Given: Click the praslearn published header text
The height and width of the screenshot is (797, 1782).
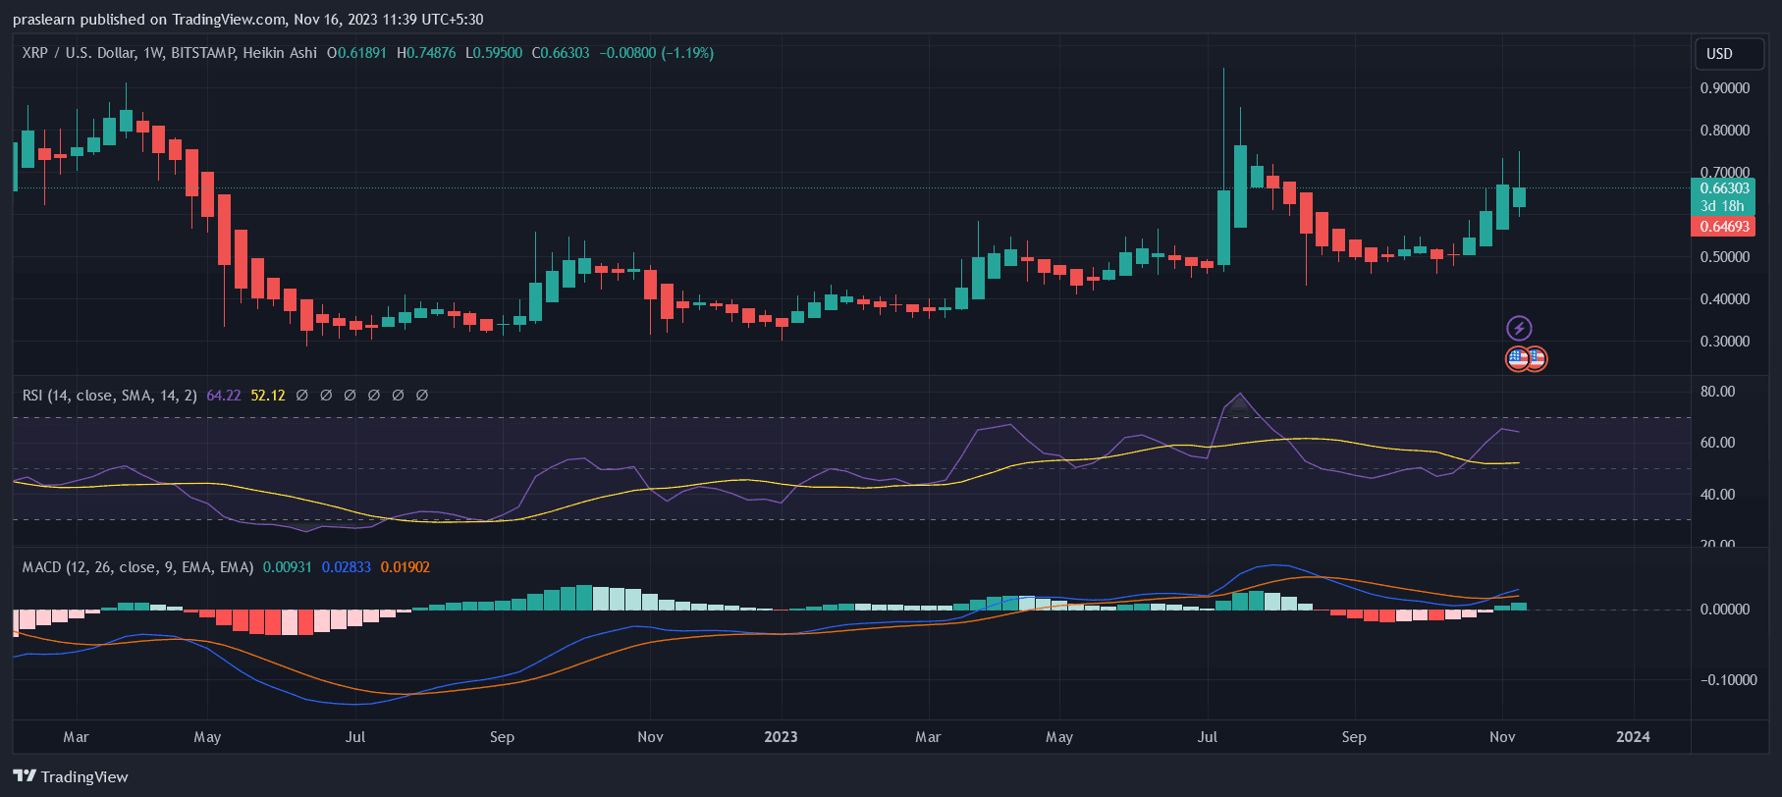Looking at the screenshot, I should click(247, 20).
